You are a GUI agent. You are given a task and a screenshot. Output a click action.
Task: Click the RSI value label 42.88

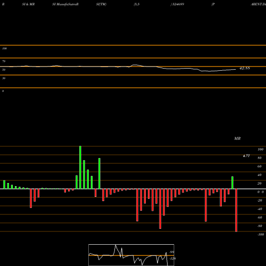(245, 68)
